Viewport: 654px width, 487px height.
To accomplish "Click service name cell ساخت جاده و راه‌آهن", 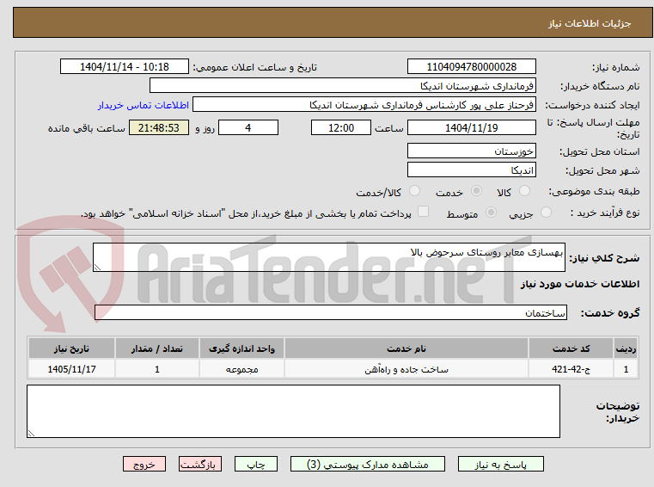I will (x=406, y=369).
